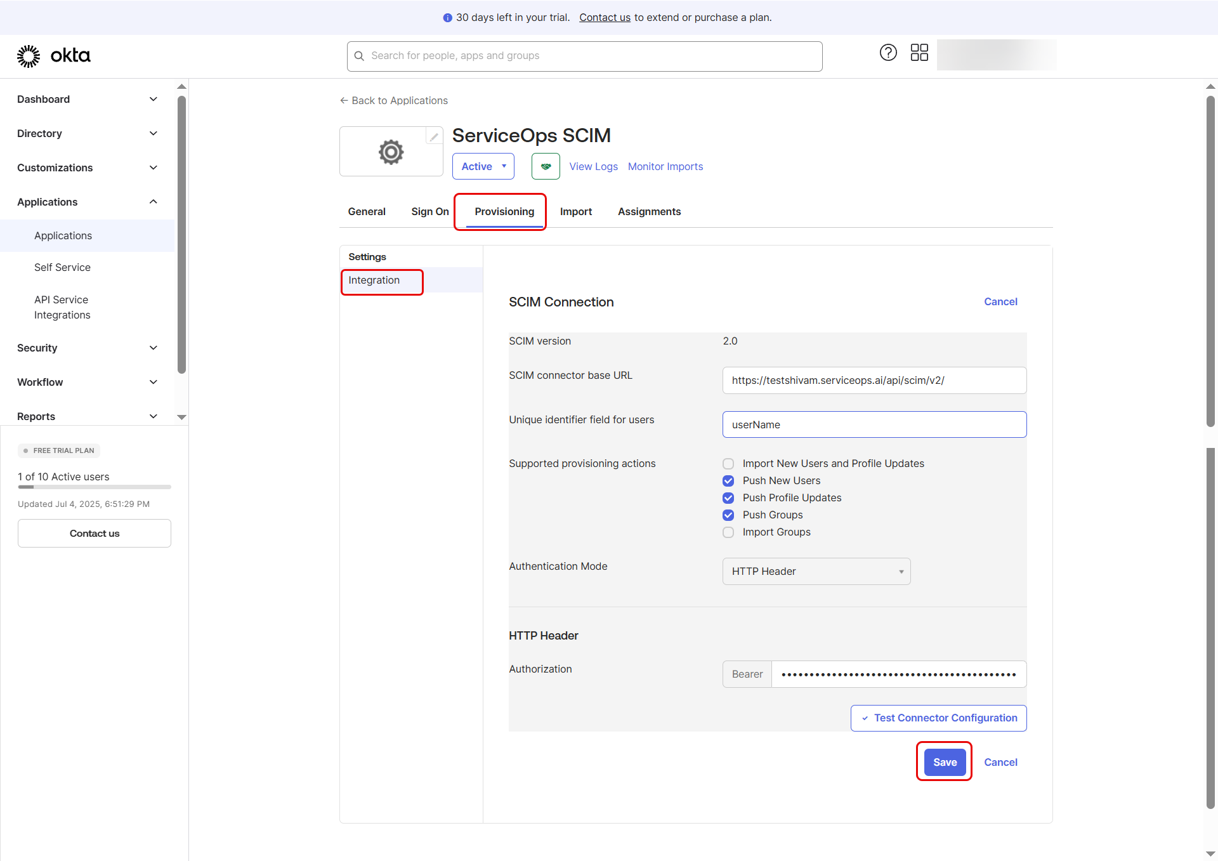Image resolution: width=1218 pixels, height=861 pixels.
Task: Check the Import Groups checkbox
Action: click(x=728, y=532)
